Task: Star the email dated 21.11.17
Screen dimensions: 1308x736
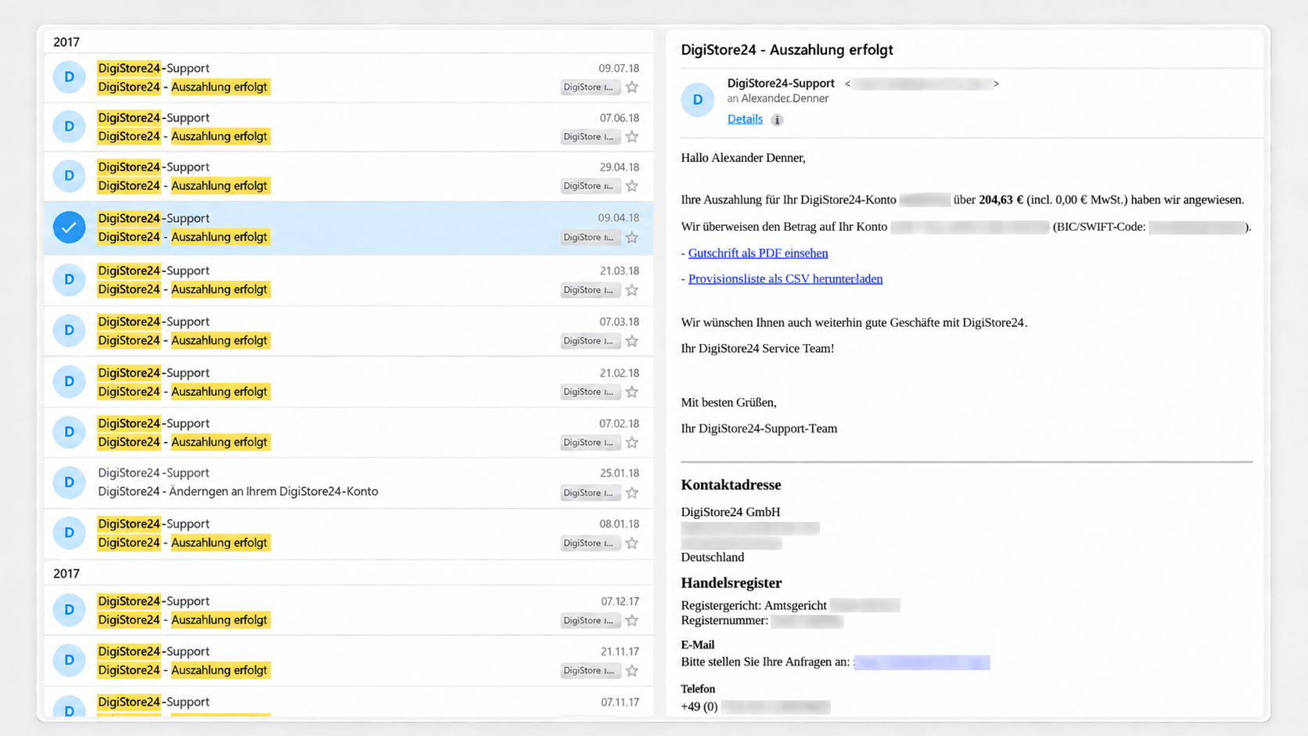Action: click(632, 670)
